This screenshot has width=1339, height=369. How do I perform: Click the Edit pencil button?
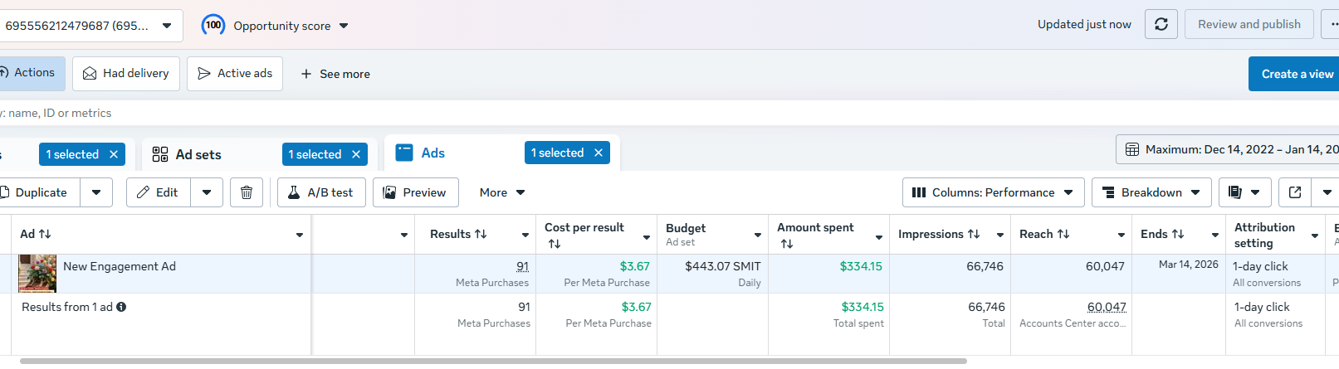click(158, 192)
